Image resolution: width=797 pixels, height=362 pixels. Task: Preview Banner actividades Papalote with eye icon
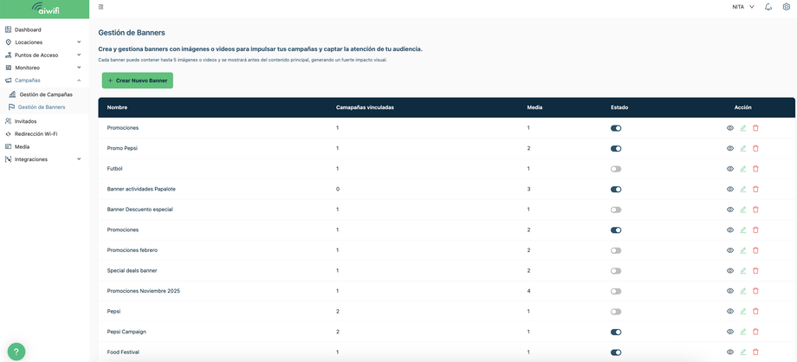pos(730,189)
